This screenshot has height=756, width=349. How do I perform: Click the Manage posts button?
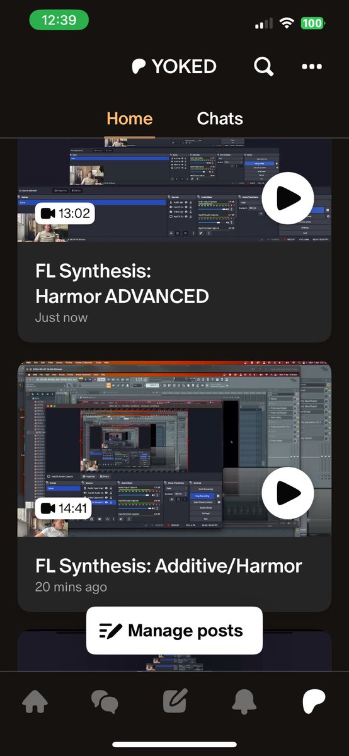click(174, 631)
